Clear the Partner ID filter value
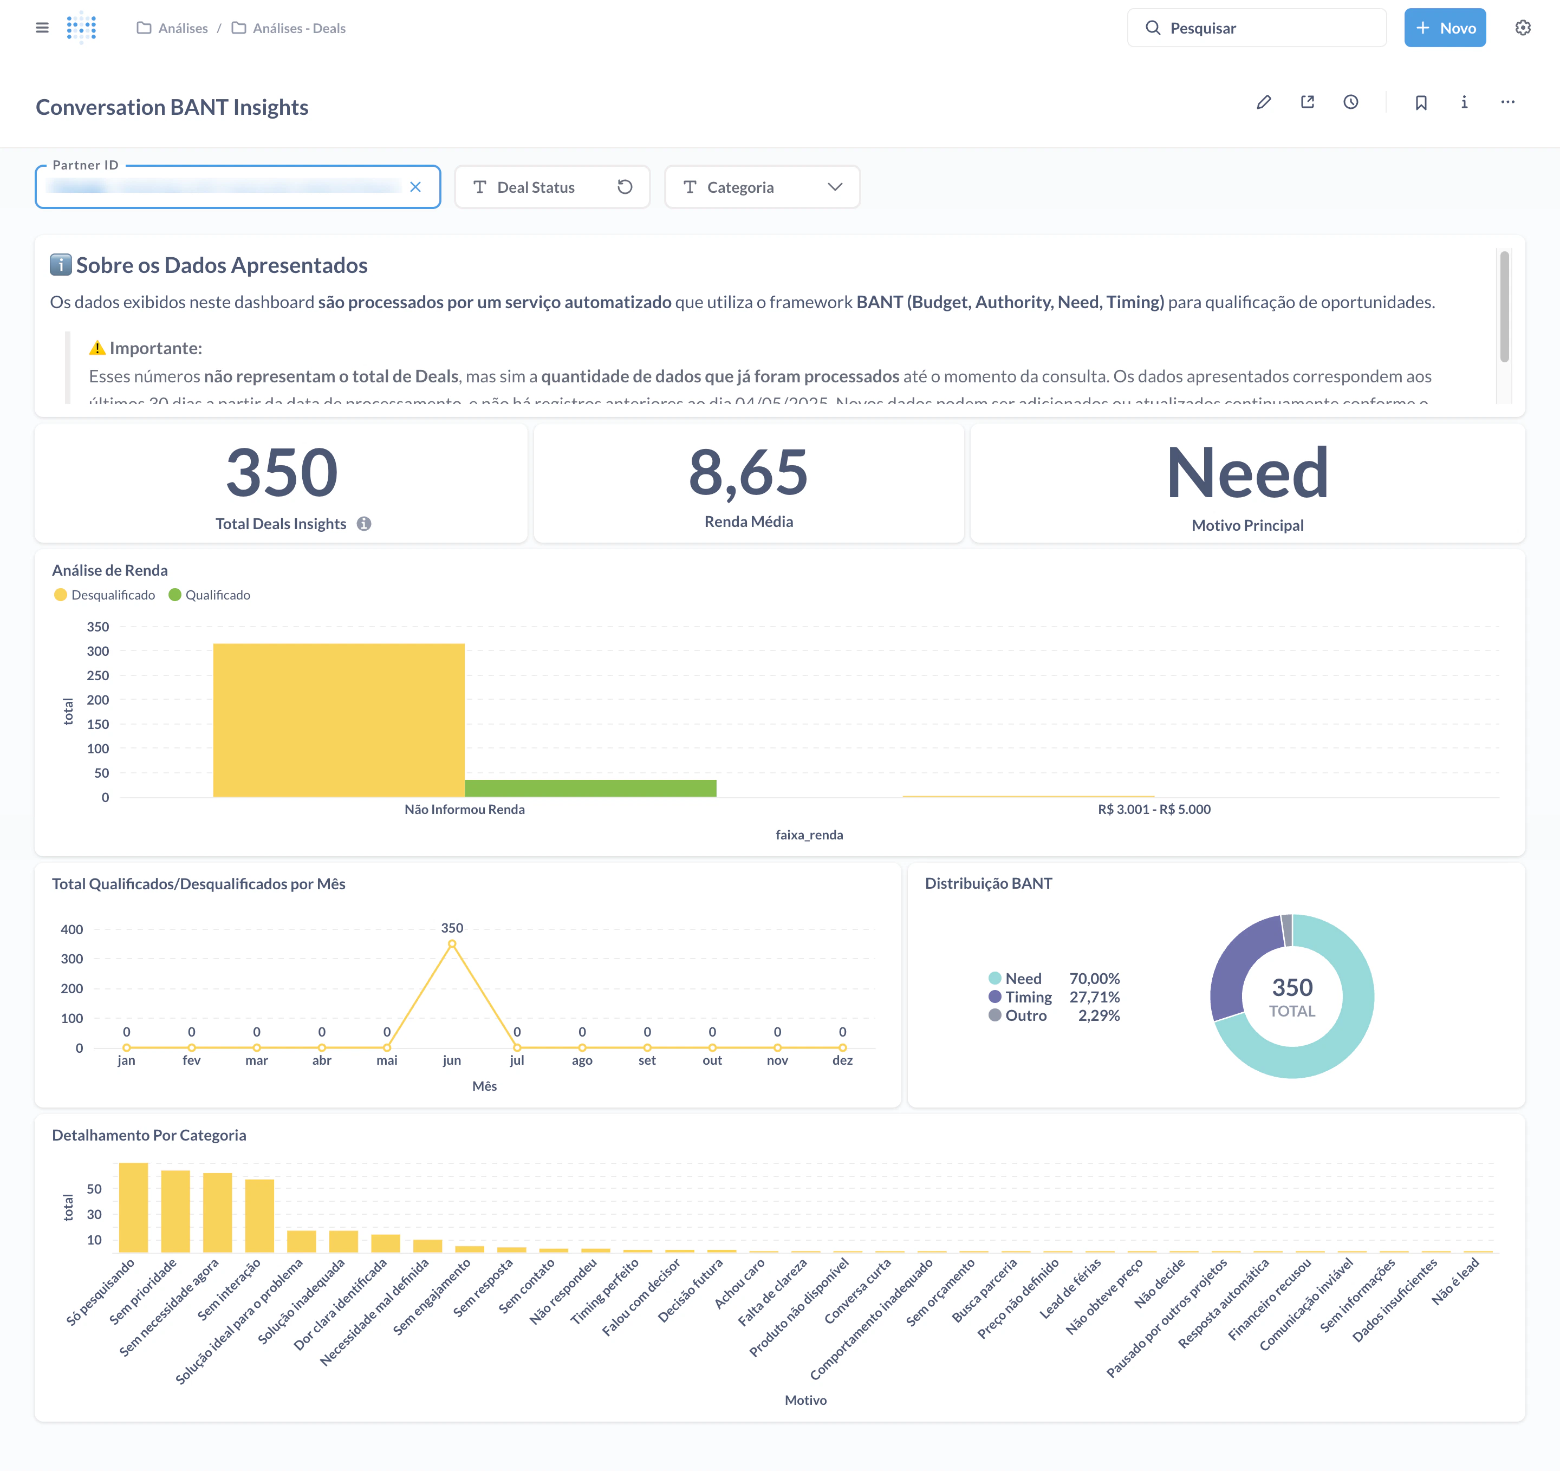 coord(417,187)
